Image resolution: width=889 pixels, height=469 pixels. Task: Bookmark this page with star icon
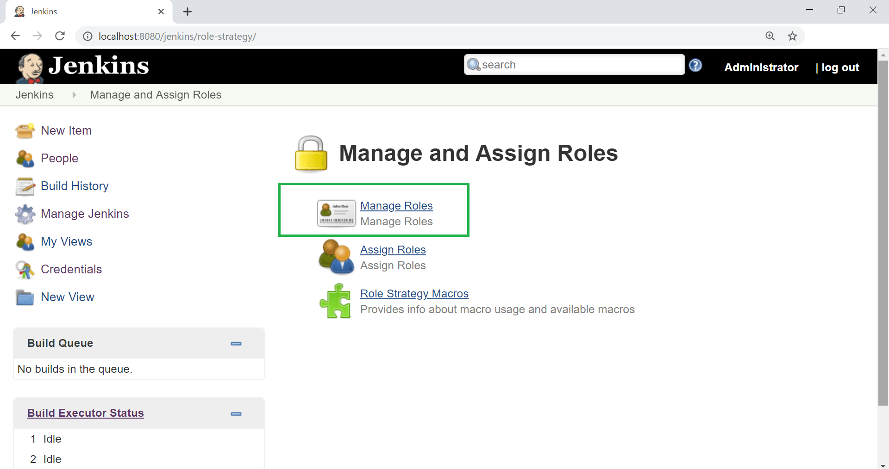[792, 36]
